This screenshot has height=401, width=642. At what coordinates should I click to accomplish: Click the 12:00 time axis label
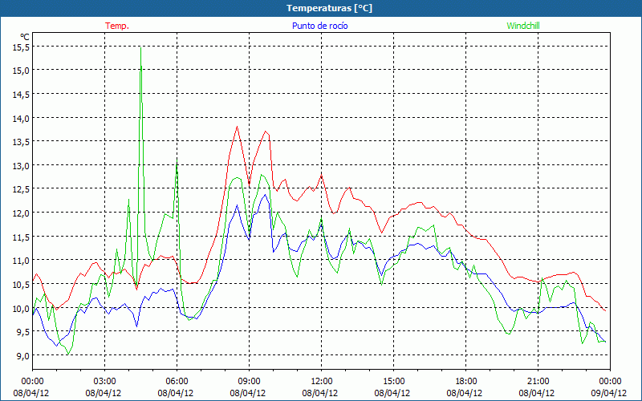coord(322,382)
